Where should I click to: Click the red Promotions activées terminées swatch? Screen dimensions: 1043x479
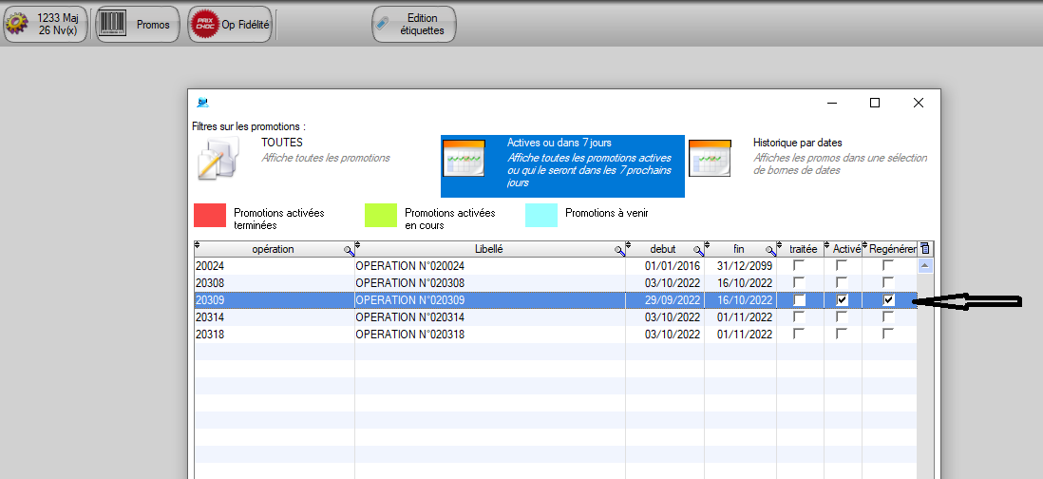click(209, 215)
